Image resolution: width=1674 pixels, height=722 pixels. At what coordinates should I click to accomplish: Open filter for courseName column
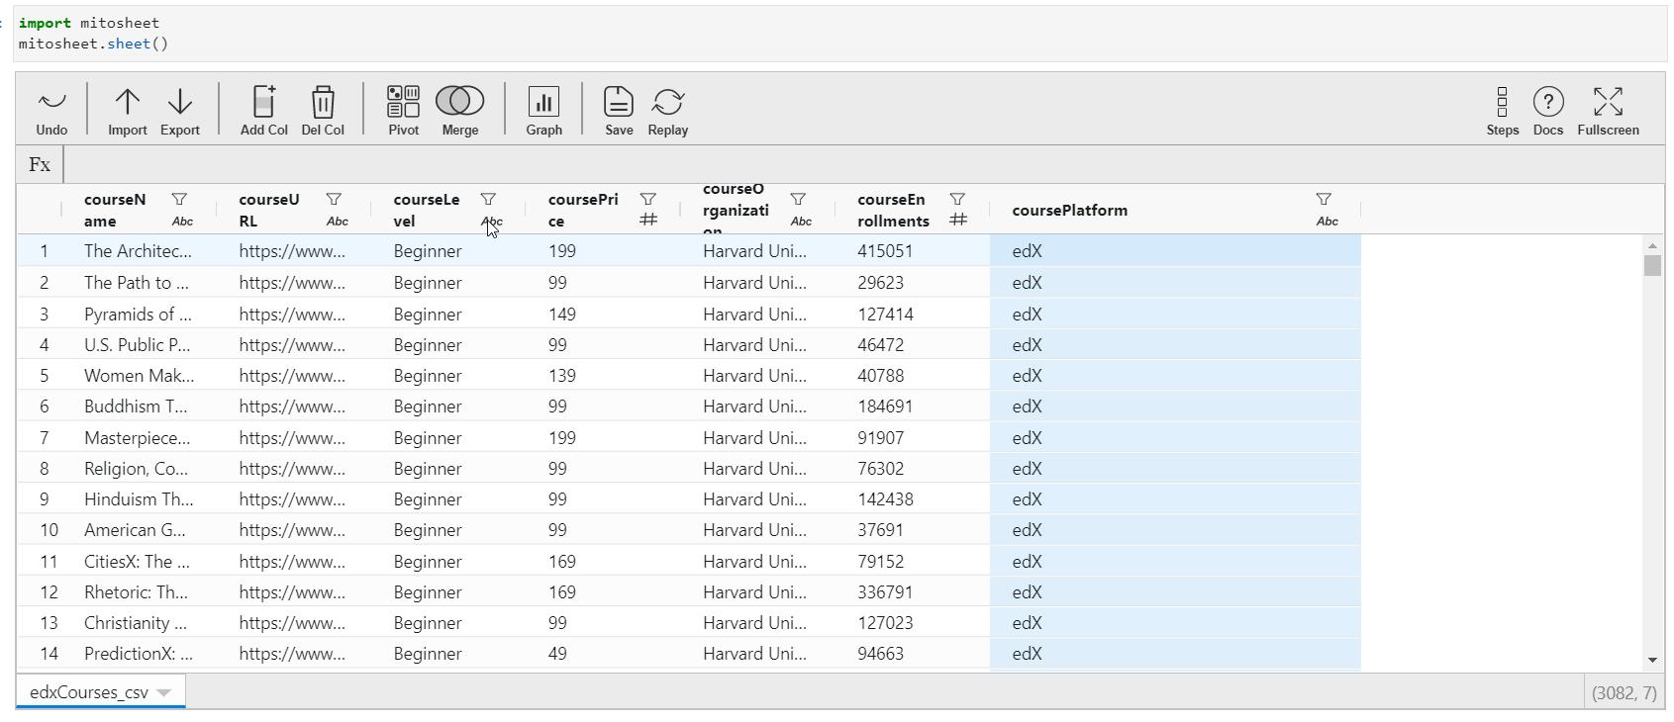coord(179,200)
